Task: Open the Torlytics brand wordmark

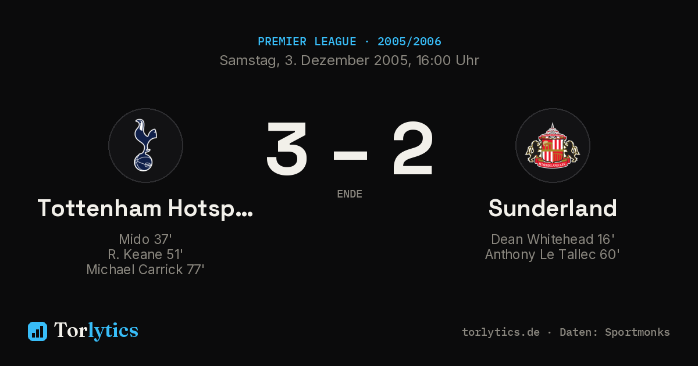Action: click(96, 331)
